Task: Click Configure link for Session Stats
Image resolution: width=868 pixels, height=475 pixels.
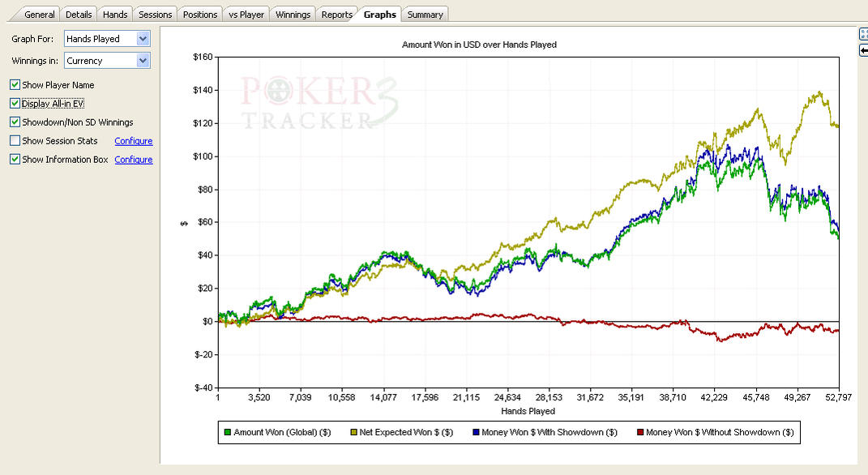Action: pyautogui.click(x=133, y=141)
